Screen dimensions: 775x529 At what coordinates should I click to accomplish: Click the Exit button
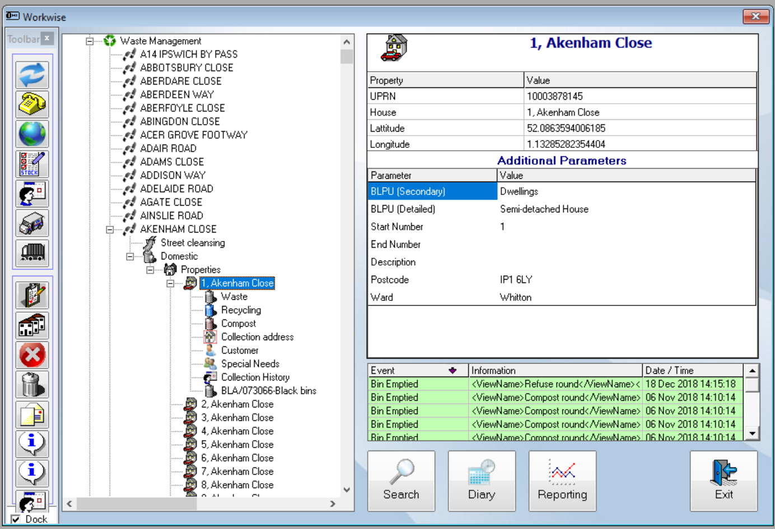[x=723, y=481]
